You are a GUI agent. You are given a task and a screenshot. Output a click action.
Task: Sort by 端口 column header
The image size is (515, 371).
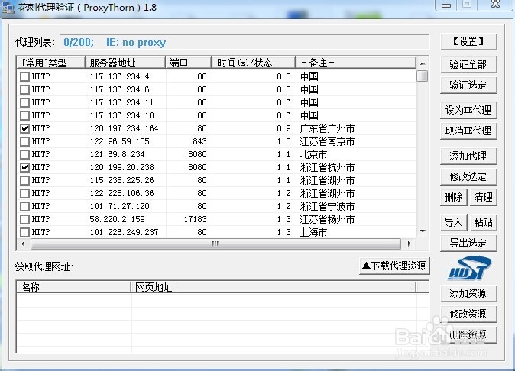[188, 63]
